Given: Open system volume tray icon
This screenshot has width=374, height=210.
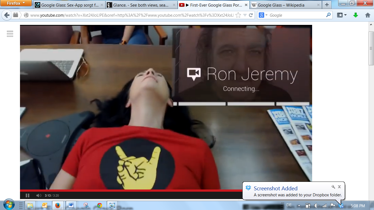Looking at the screenshot, I should pyautogui.click(x=316, y=206).
